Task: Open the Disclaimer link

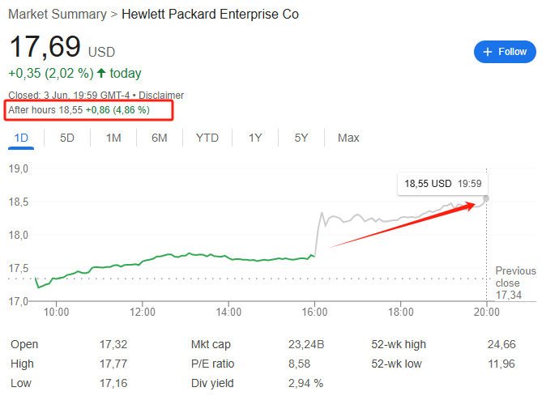Action: click(x=161, y=96)
